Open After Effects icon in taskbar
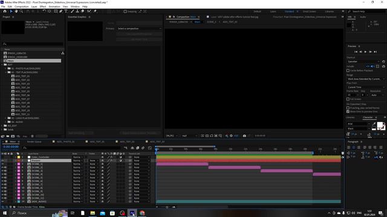Image resolution: width=387 pixels, height=217 pixels. (x=132, y=213)
